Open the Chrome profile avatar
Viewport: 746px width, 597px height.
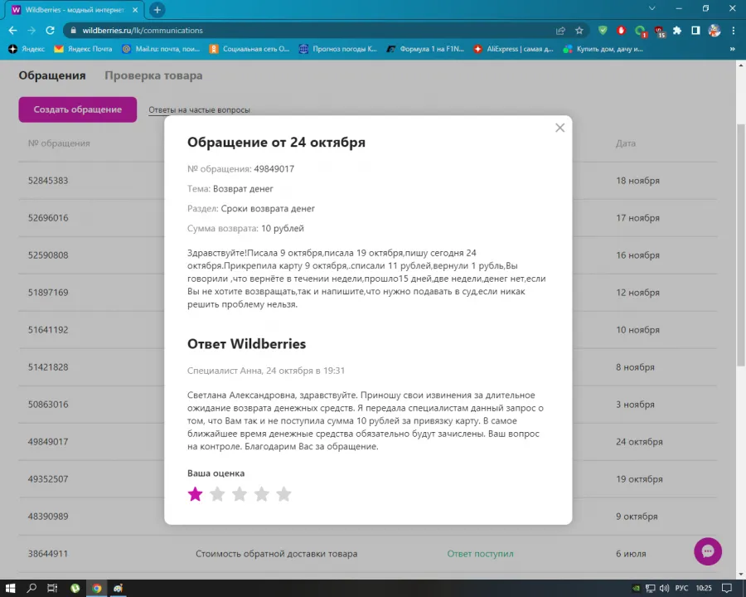pyautogui.click(x=715, y=31)
